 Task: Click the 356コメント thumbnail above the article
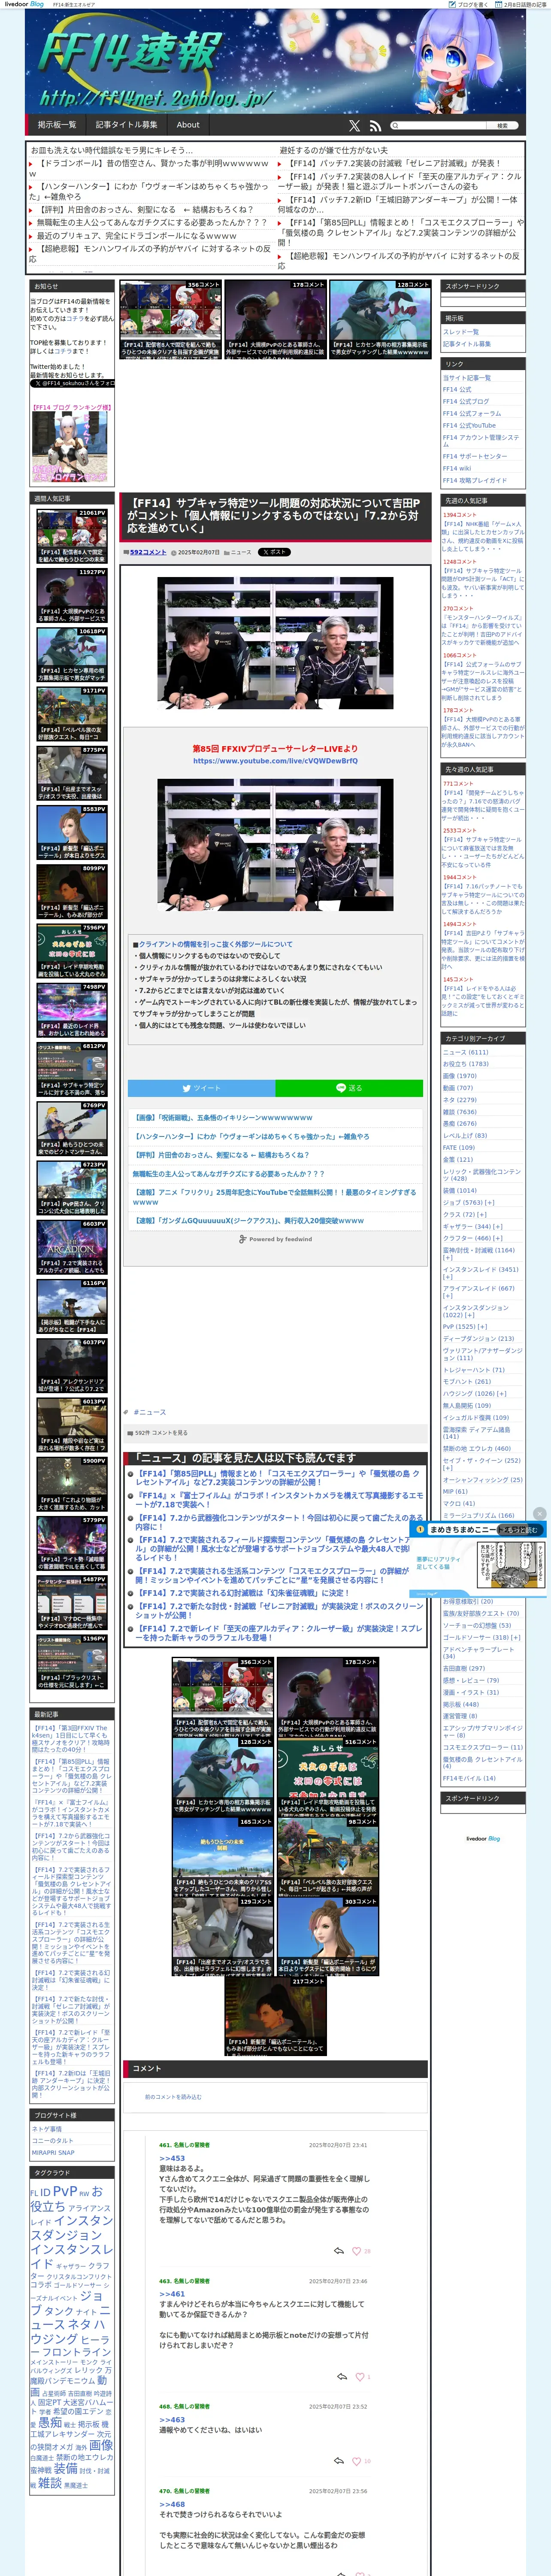170,319
